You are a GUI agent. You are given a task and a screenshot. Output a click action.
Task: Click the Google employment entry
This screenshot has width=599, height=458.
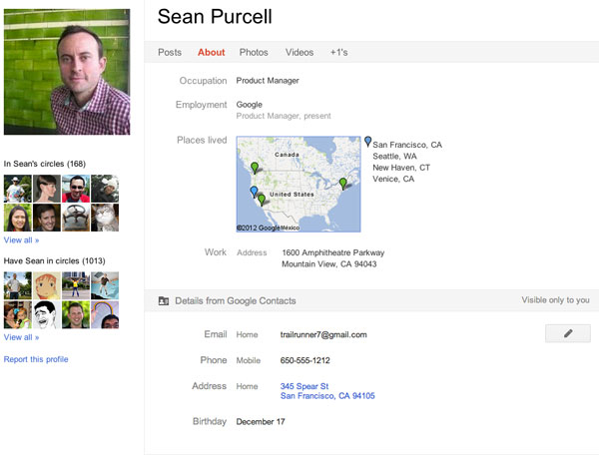coord(249,105)
